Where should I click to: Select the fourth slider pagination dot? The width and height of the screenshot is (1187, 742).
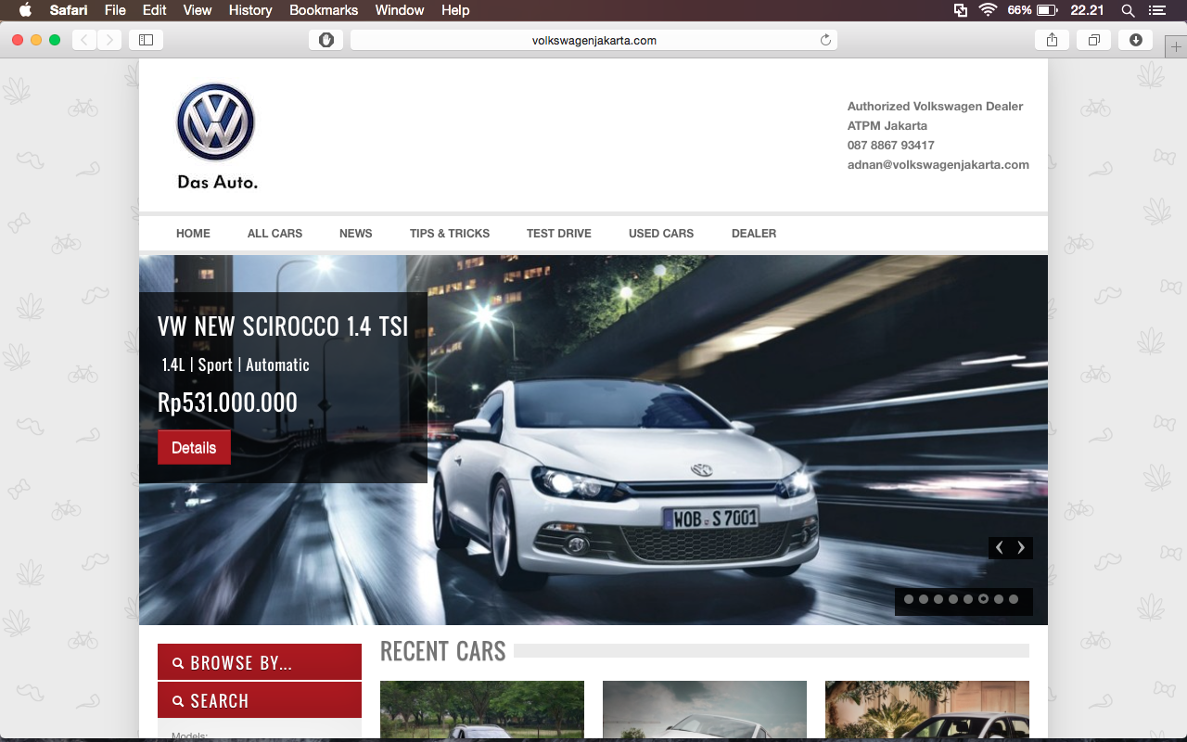[x=953, y=599]
